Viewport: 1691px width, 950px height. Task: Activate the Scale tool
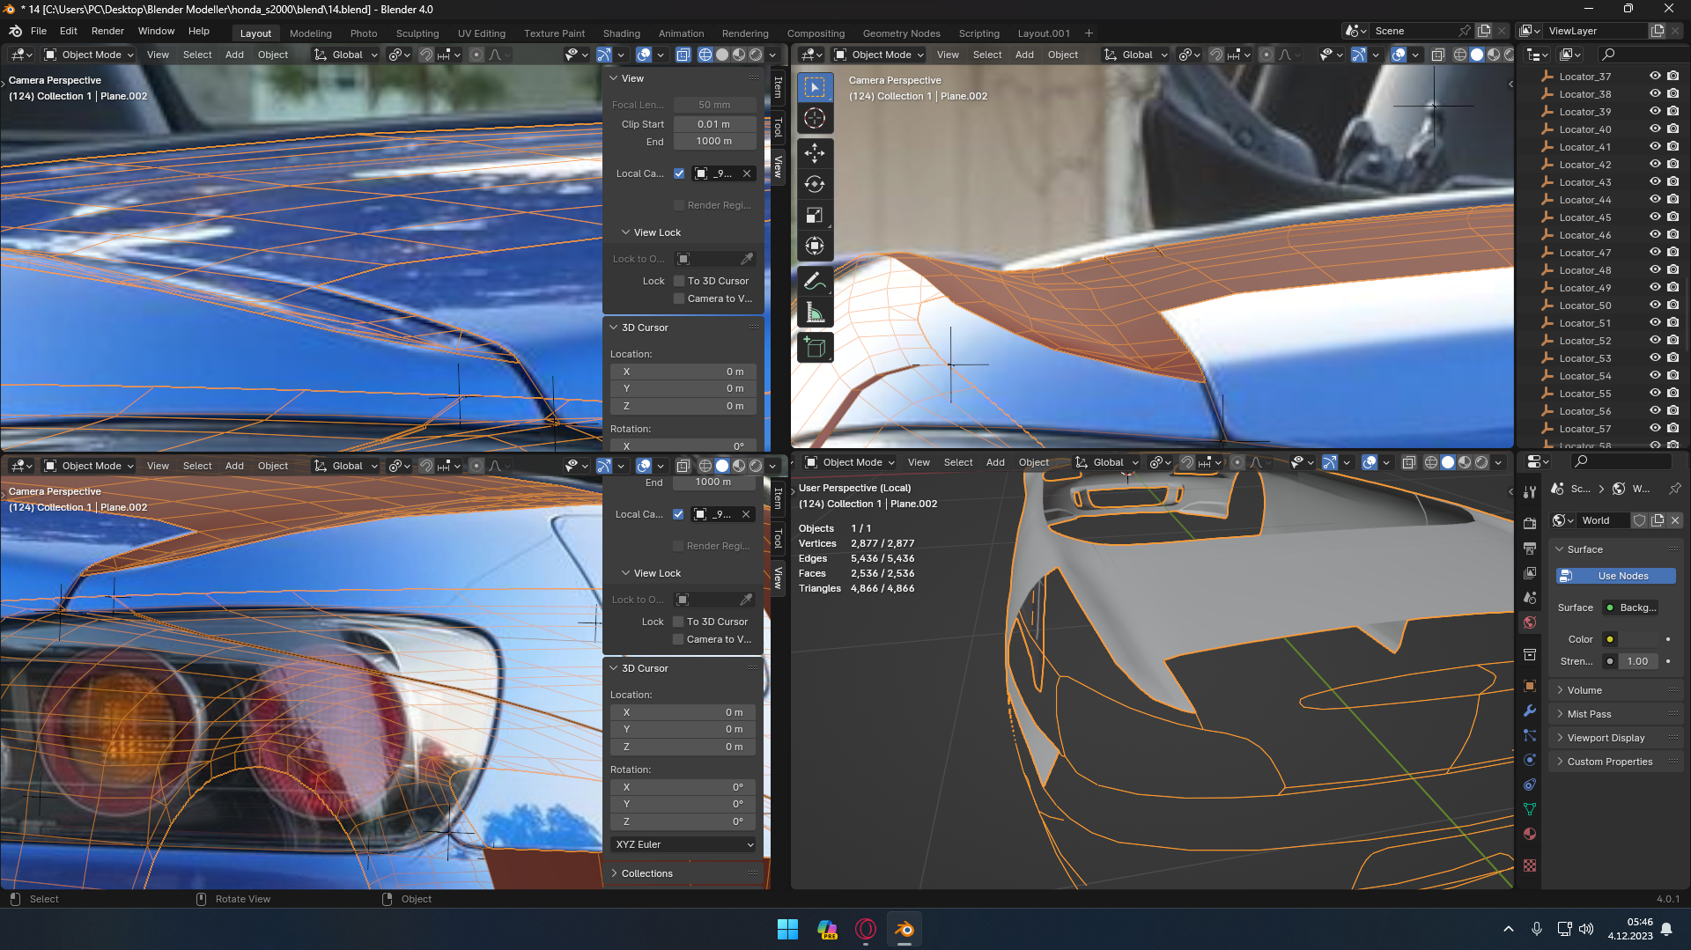click(815, 215)
